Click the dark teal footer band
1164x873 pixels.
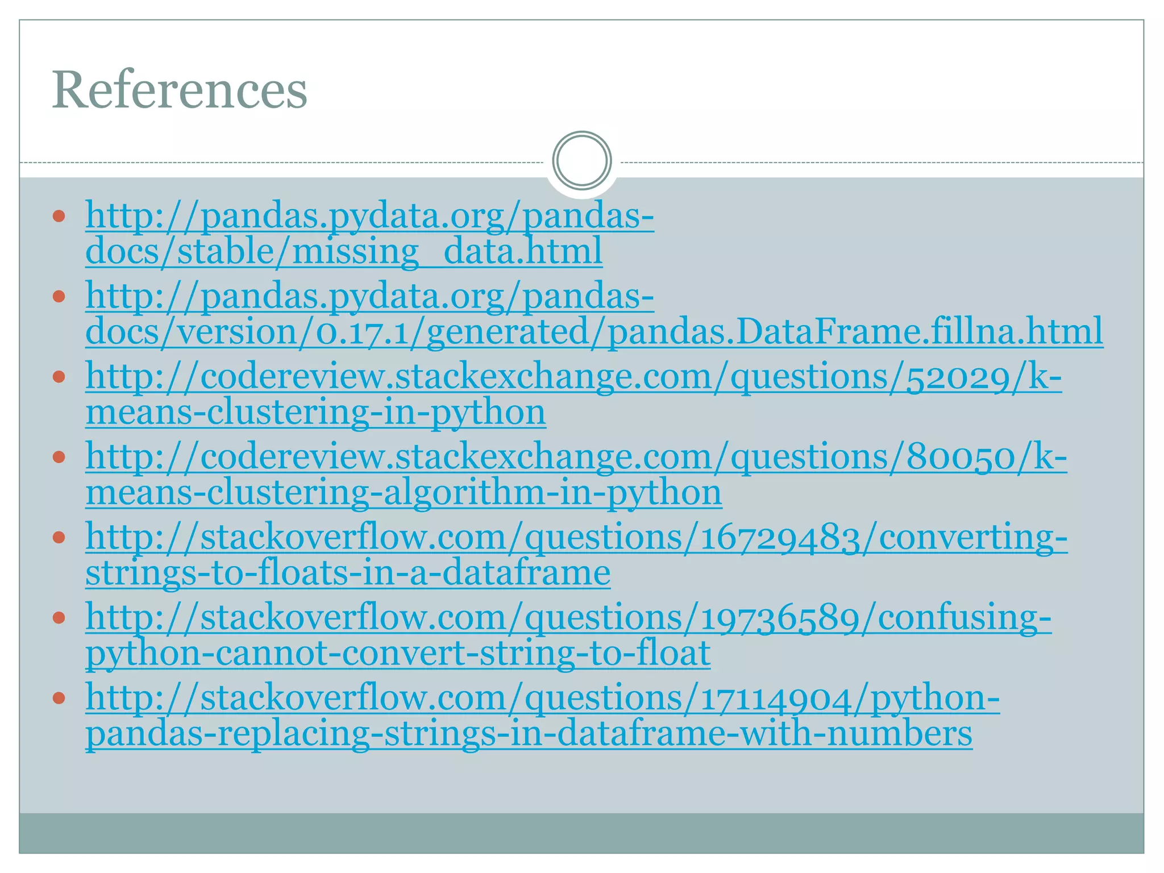(581, 833)
